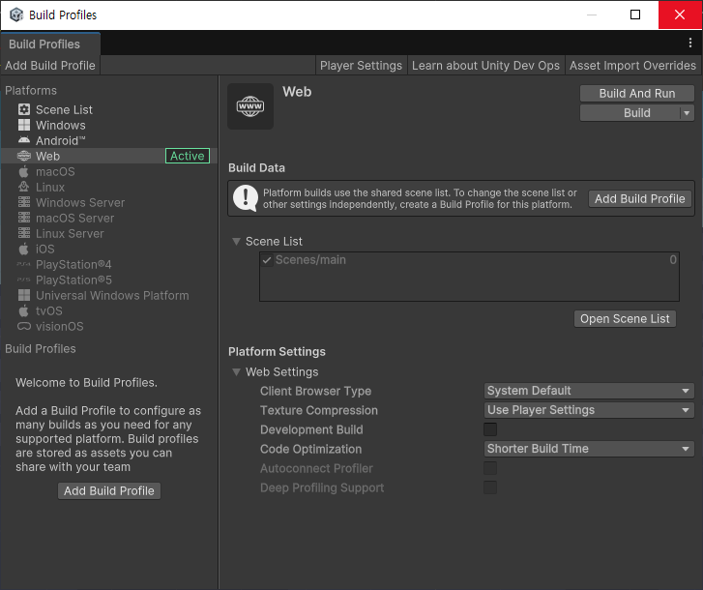The height and width of the screenshot is (590, 703).
Task: Open the Build button dropdown arrow
Action: pyautogui.click(x=687, y=113)
